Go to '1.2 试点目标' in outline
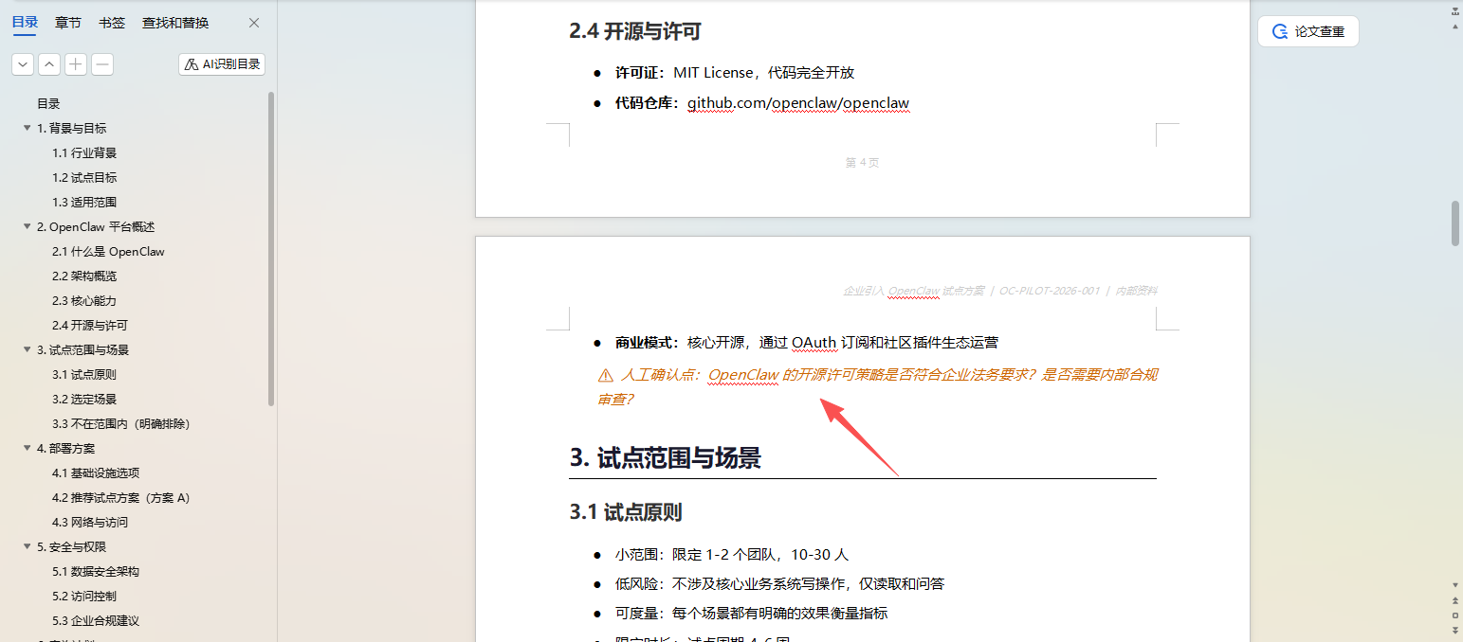 point(84,178)
